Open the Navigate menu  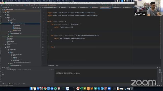(x=29, y=1)
